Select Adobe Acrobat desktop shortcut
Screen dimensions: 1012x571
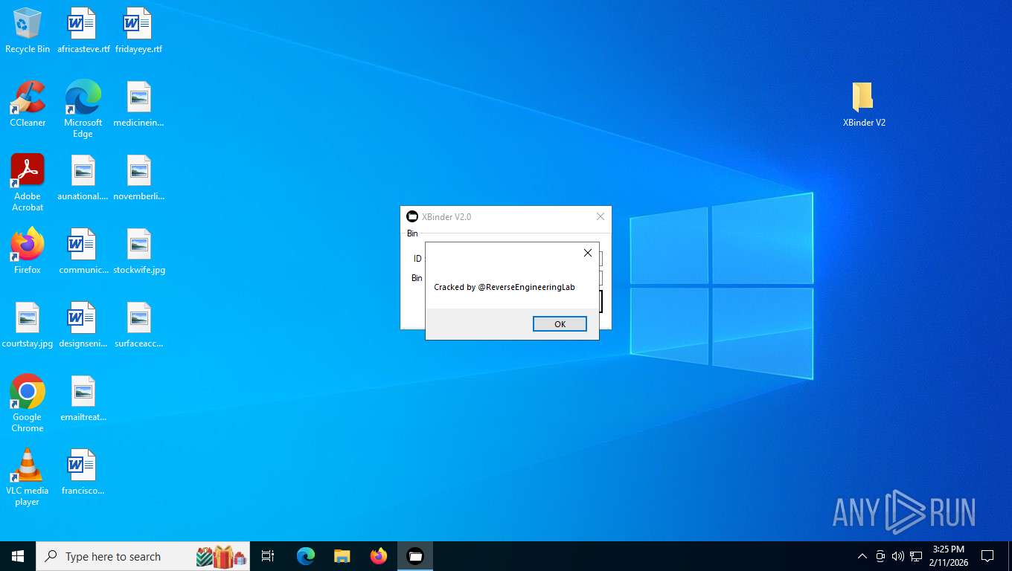point(28,183)
